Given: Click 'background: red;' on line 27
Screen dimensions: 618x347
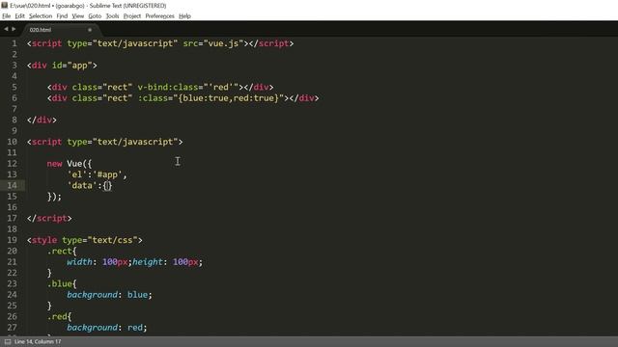Looking at the screenshot, I should (x=107, y=328).
